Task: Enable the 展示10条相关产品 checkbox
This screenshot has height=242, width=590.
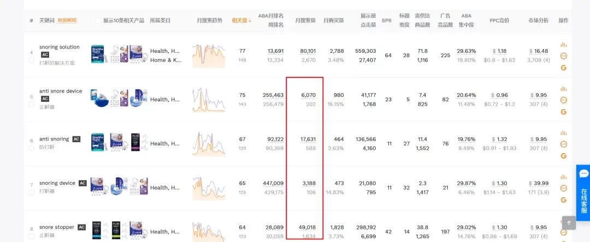Action: [98, 21]
